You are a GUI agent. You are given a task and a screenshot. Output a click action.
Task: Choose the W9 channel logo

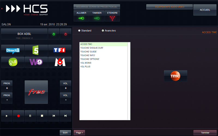point(36,62)
